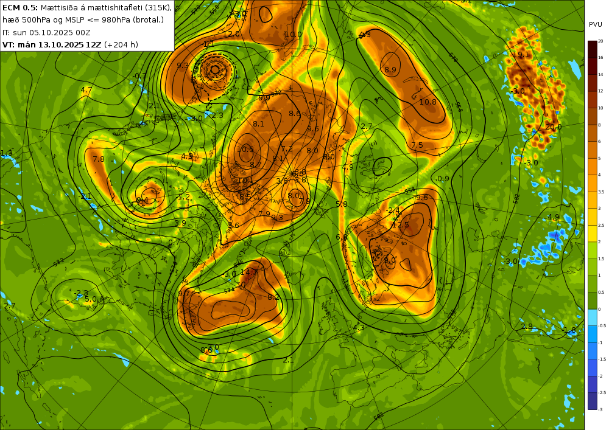Click the map value '7.2'
The image size is (609, 430).
coord(287,148)
